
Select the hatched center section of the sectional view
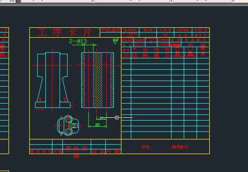tap(97, 80)
